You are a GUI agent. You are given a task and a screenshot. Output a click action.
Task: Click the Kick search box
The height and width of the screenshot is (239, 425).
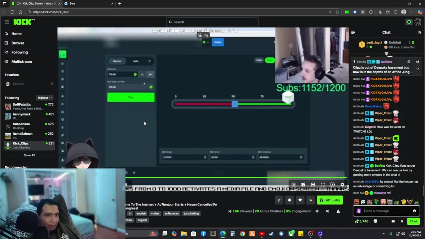[x=212, y=22]
